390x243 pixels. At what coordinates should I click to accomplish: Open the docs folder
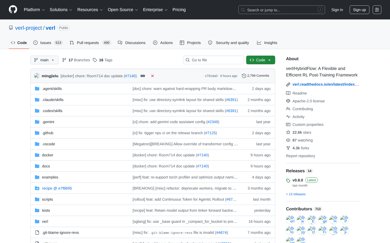46,166
